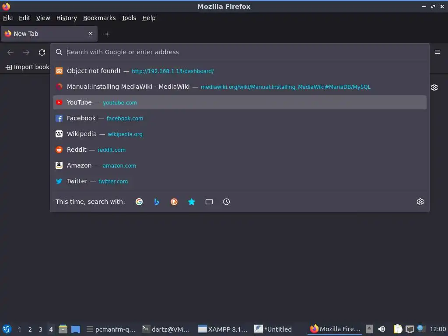Open update notifier tray icon
The height and width of the screenshot is (336, 448).
420,328
